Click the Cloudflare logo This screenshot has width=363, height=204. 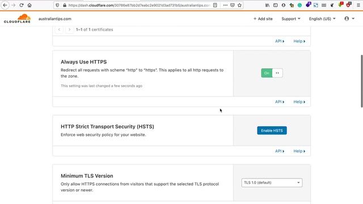coord(17,19)
